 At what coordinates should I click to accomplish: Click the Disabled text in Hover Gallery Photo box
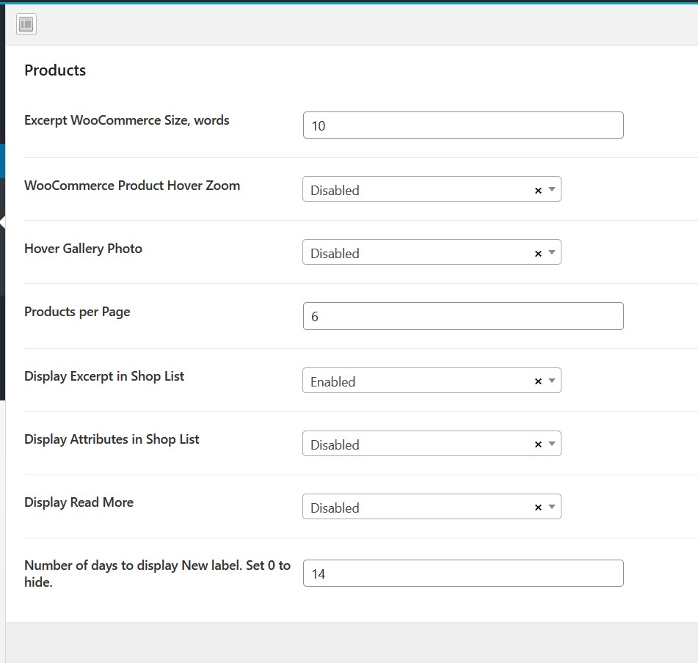[335, 254]
